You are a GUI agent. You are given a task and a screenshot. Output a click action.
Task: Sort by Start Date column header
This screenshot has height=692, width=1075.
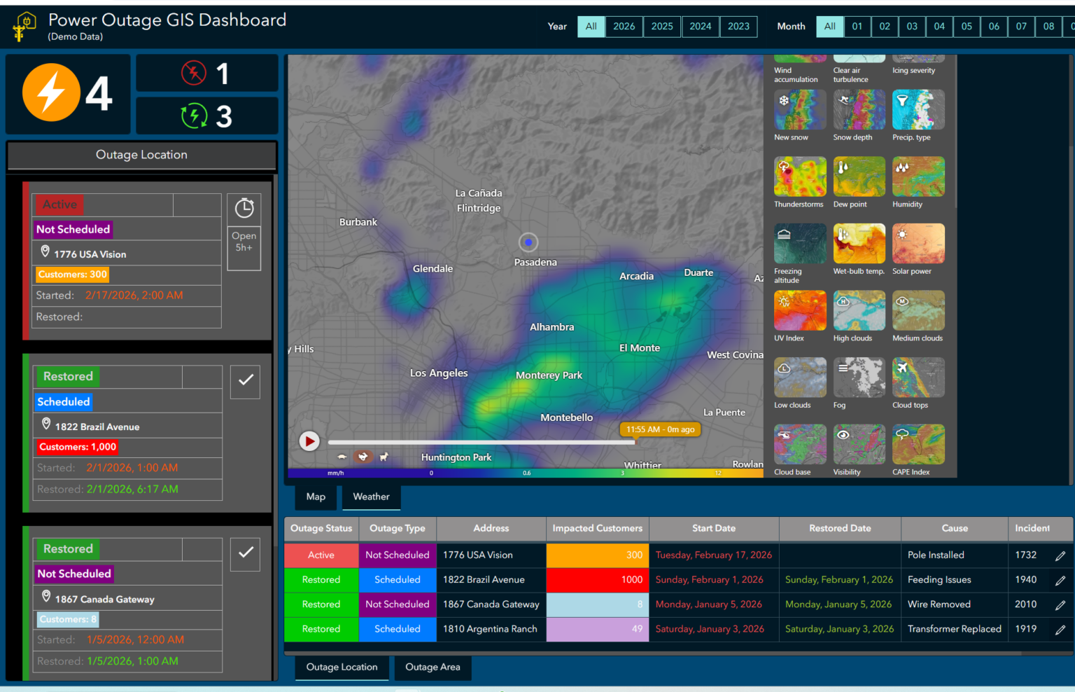tap(714, 529)
